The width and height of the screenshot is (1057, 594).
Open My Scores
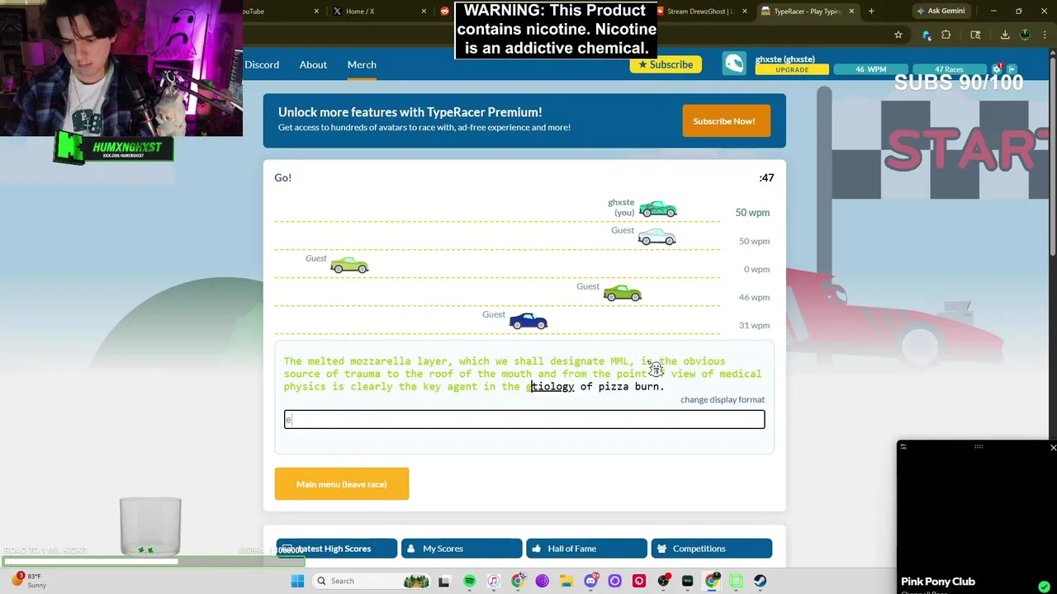tap(462, 549)
